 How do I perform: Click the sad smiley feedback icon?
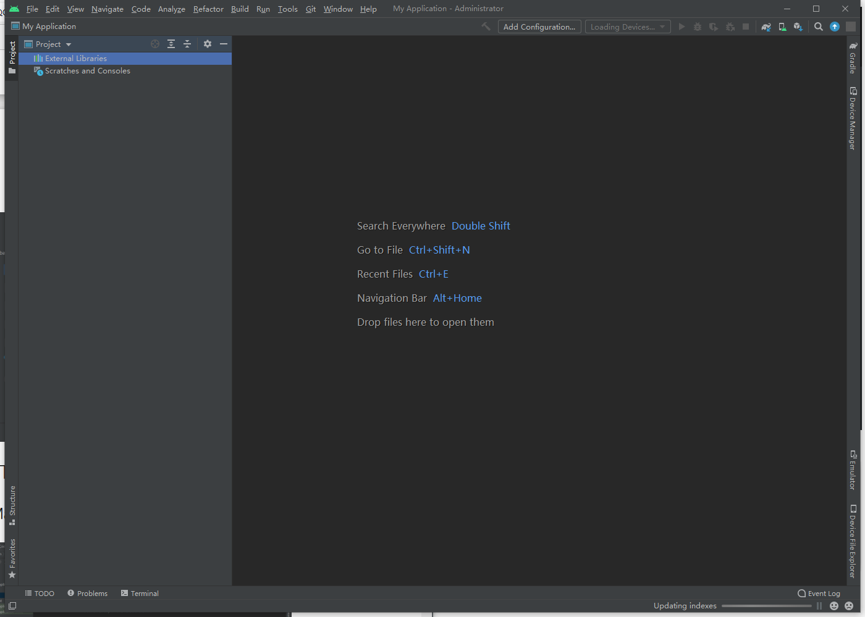click(849, 606)
